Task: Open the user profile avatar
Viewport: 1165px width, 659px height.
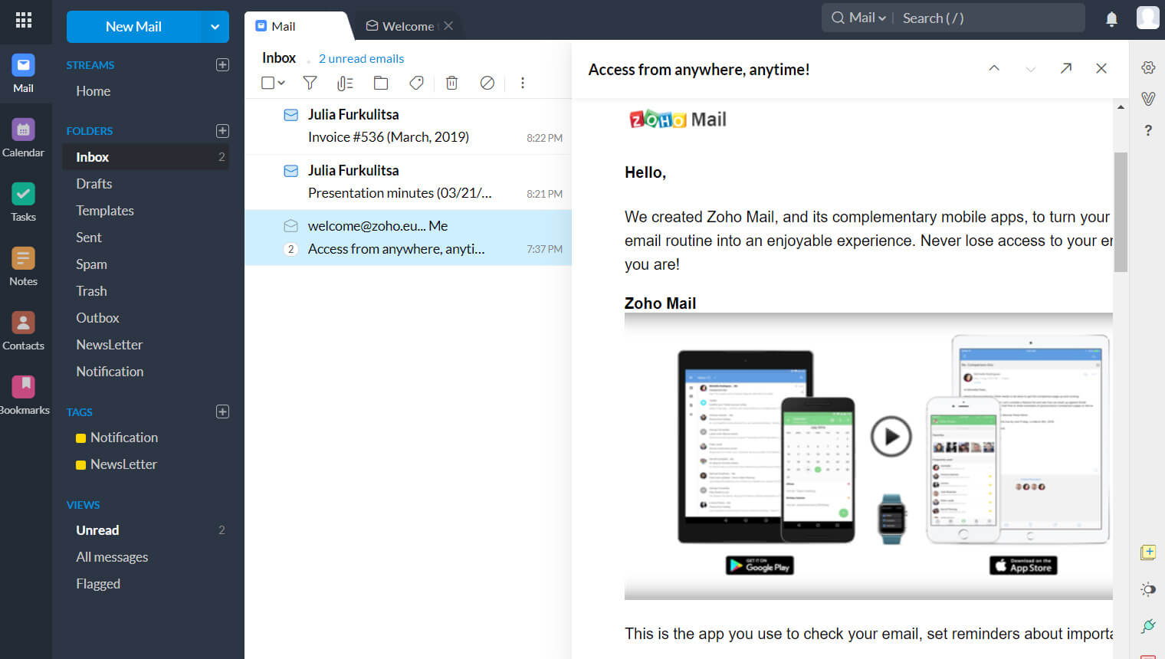Action: [x=1147, y=18]
